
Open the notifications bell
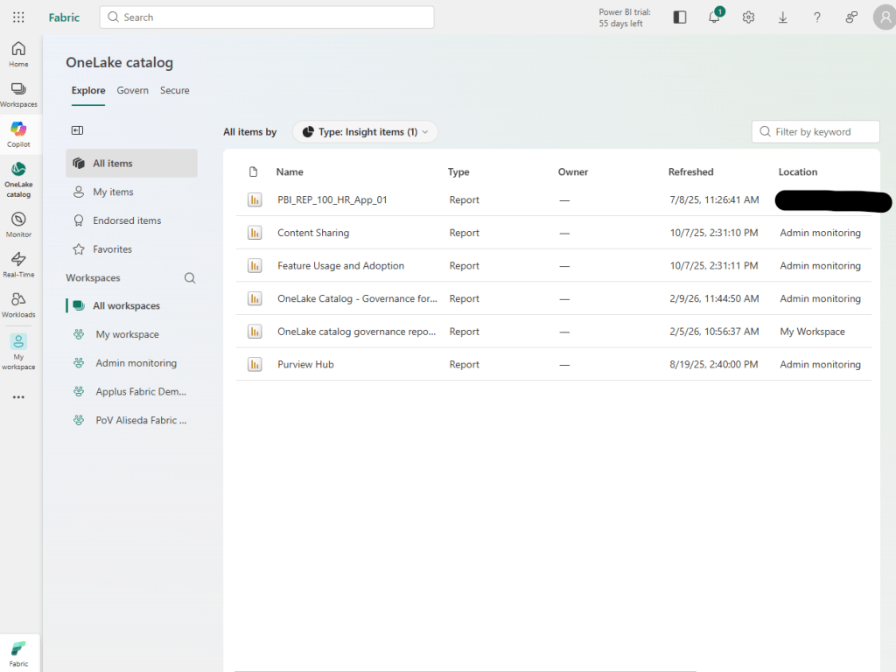[714, 17]
